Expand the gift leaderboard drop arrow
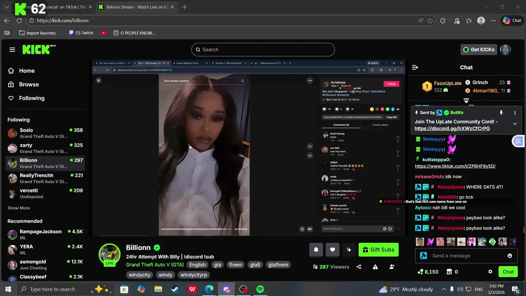The height and width of the screenshot is (296, 526). coord(466,101)
